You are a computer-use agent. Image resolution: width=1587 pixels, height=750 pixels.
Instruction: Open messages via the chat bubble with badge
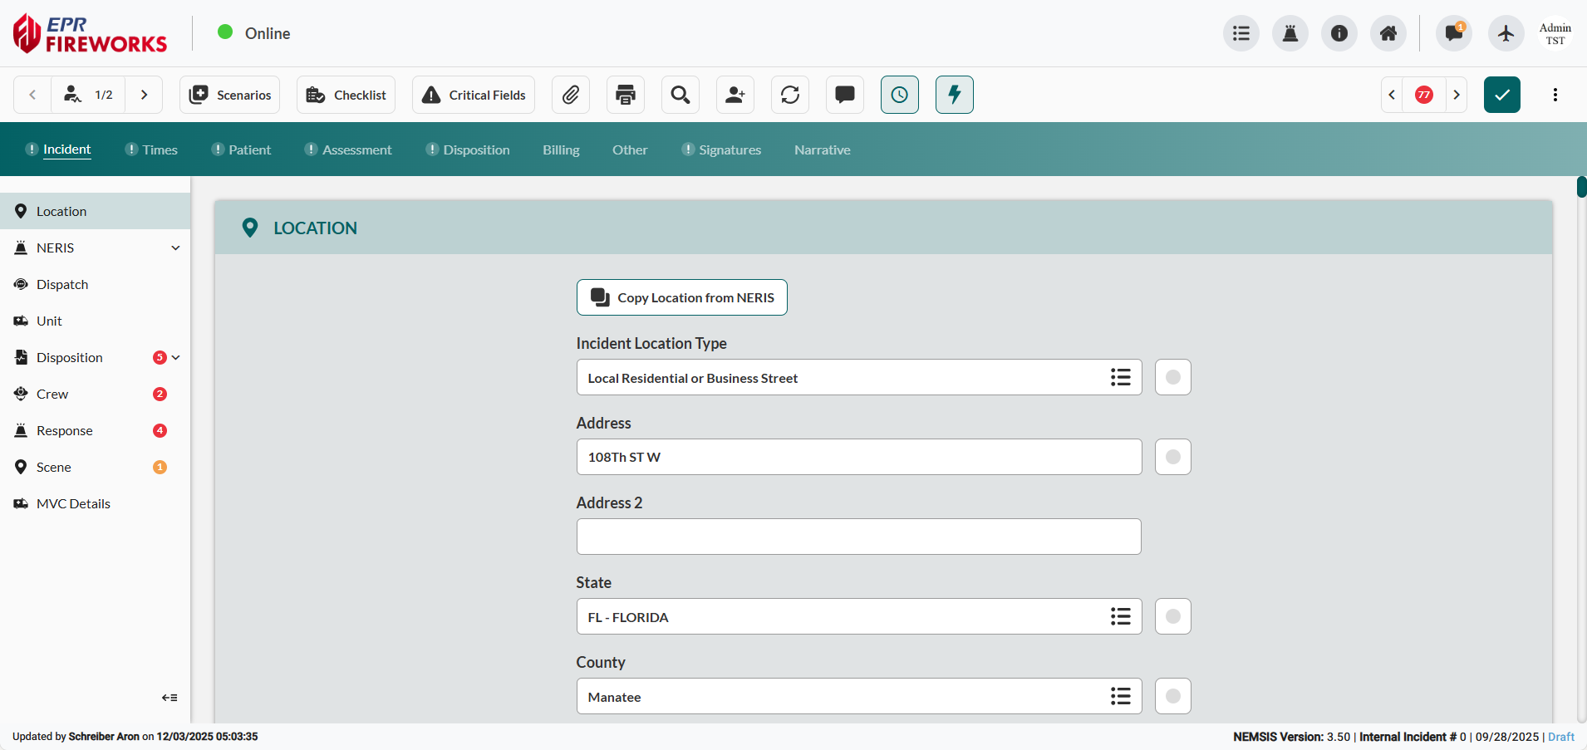[x=1452, y=33]
